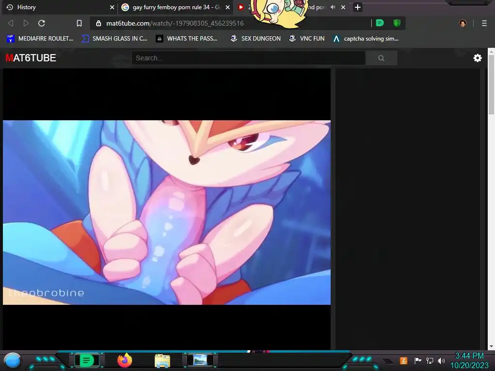Viewport: 495px width, 371px height.
Task: Open the browser profile avatar
Action: (x=463, y=23)
